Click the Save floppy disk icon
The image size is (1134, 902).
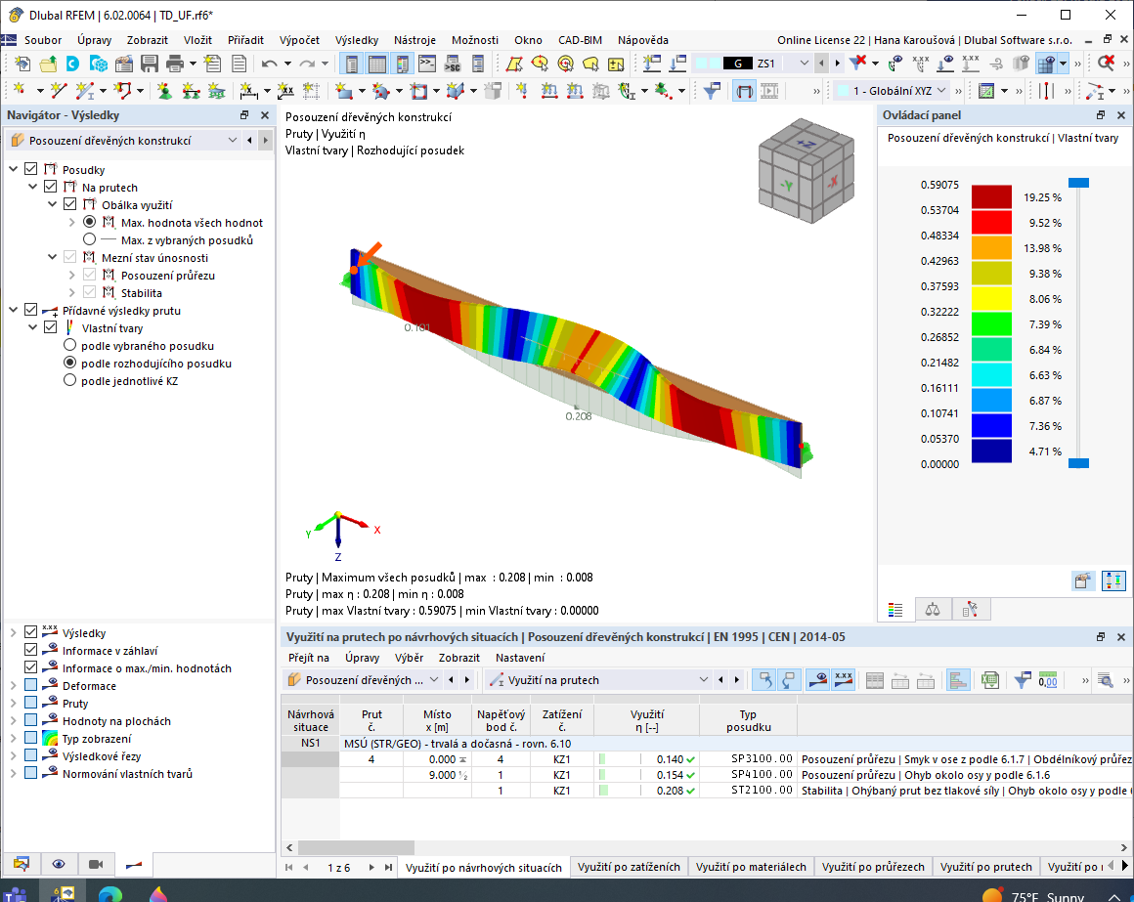pos(149,64)
